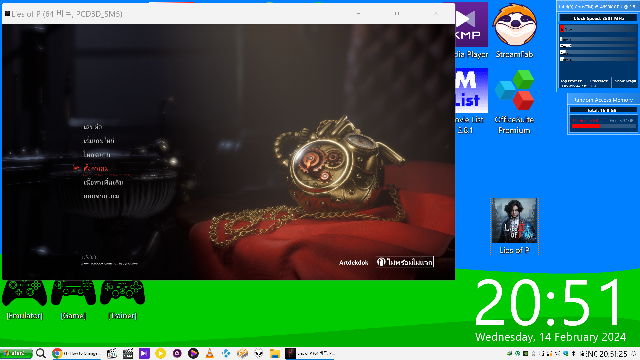Open the [Emulator] controller folder icon
Screen dimensions: 640x360
[x=25, y=300]
